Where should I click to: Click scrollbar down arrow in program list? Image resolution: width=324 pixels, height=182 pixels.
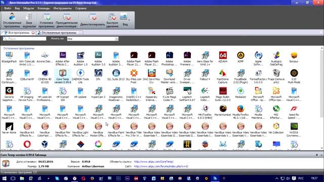click(322, 148)
